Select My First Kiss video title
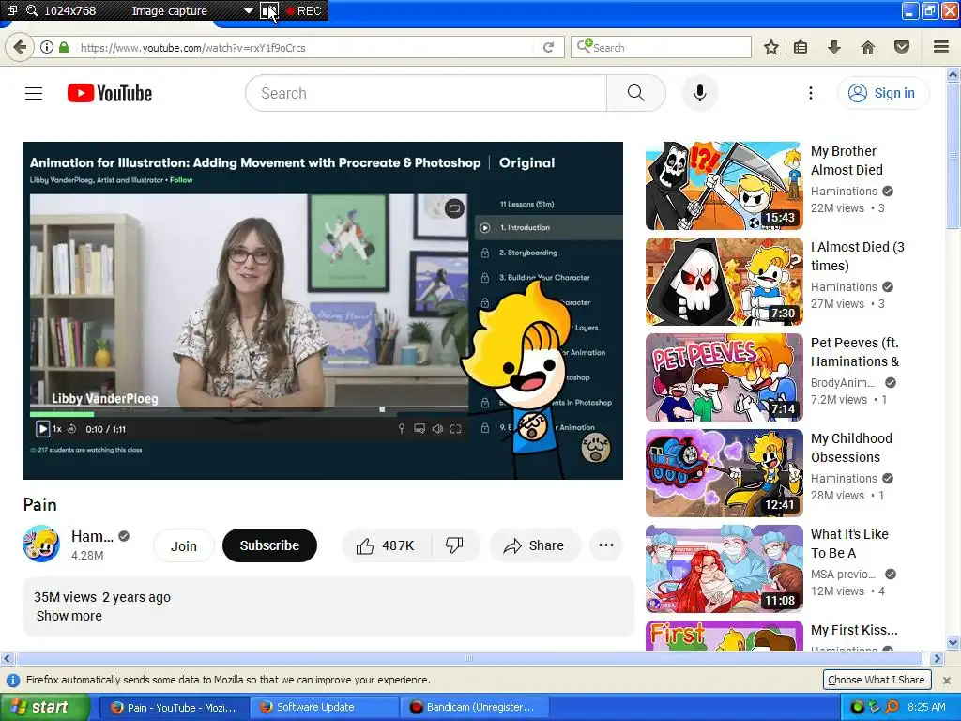 [854, 630]
